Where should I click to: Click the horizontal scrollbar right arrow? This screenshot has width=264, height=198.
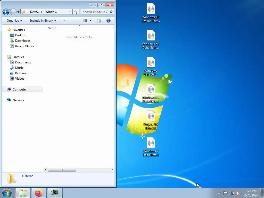(x=112, y=170)
